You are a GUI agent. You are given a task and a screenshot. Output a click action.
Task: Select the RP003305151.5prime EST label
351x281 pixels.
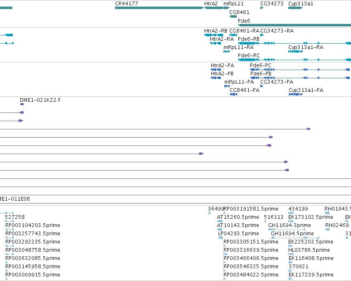point(251,242)
